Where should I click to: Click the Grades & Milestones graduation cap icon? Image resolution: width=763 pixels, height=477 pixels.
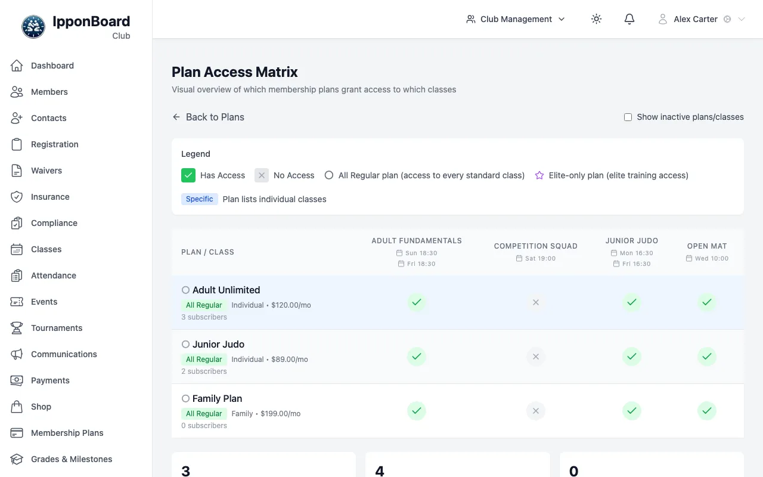pos(17,459)
